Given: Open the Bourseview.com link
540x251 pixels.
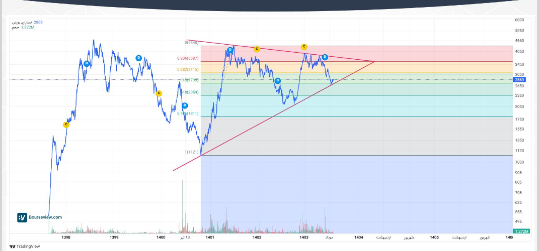Looking at the screenshot, I should [46, 217].
